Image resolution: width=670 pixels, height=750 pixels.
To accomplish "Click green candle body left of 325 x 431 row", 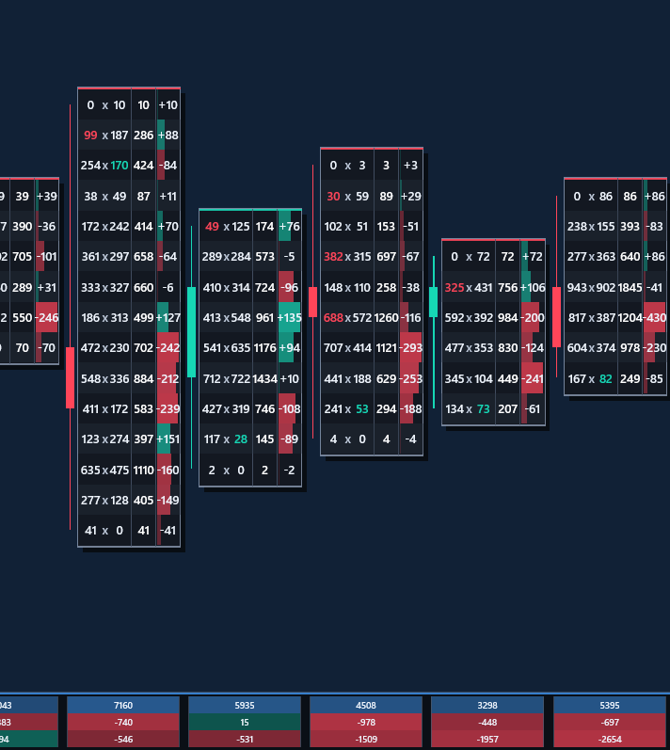I will pos(433,302).
